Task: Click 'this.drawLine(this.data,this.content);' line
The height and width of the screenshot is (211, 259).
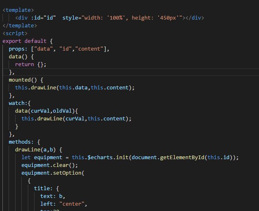Action: point(75,88)
